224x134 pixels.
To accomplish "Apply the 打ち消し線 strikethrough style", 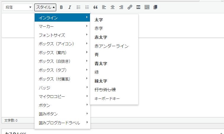I will tap(114, 90).
